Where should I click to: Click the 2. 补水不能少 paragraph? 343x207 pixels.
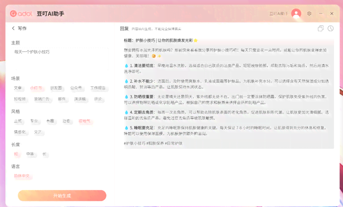(226, 84)
